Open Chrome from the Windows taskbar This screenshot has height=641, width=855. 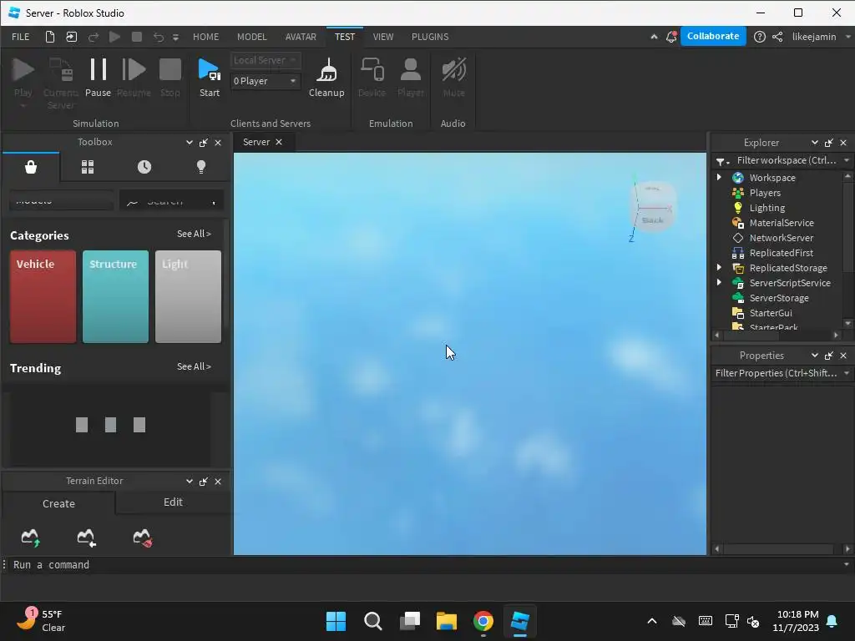(483, 621)
